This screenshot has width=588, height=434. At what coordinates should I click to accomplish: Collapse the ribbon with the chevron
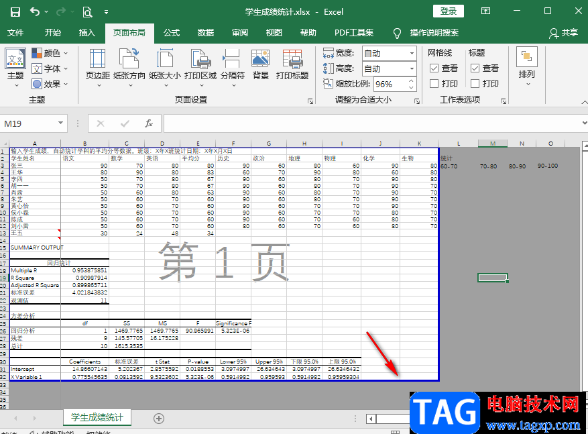point(584,102)
